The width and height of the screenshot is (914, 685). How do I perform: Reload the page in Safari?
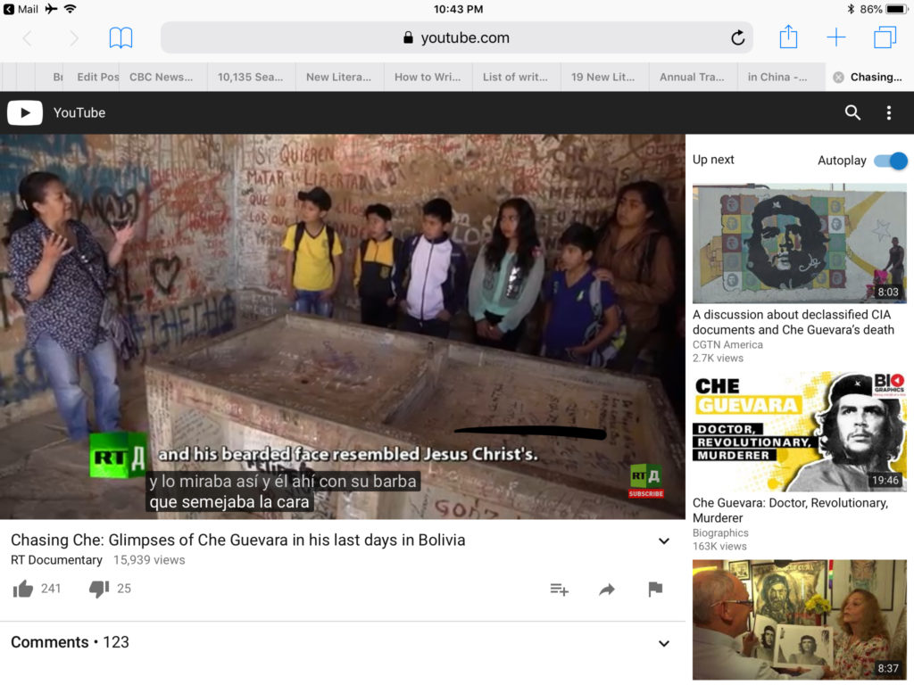[x=737, y=37]
